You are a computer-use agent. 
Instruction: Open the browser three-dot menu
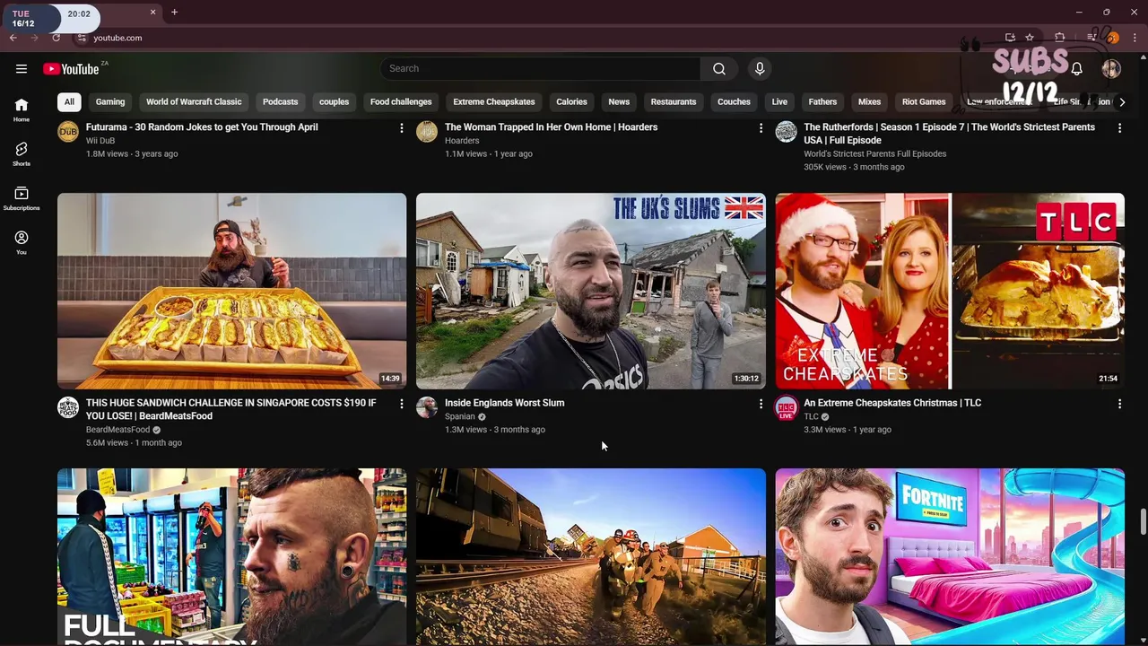click(x=1135, y=38)
